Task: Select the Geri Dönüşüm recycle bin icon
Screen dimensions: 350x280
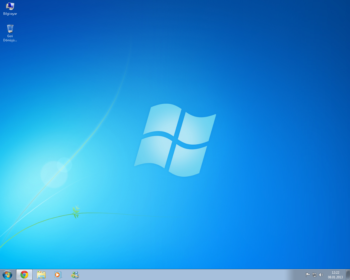Action: (x=10, y=33)
